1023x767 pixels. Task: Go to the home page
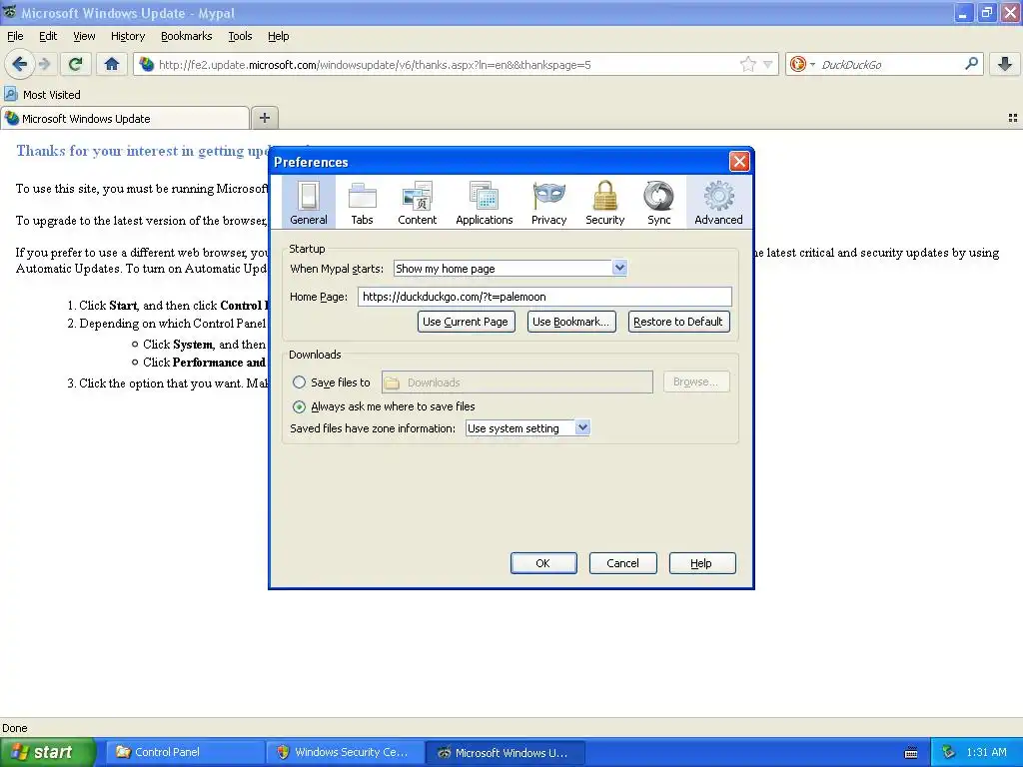(x=112, y=64)
